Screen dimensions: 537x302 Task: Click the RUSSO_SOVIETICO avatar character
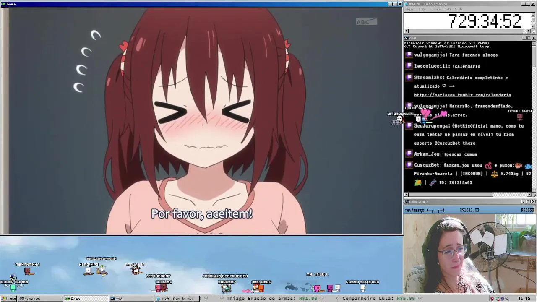coord(363,288)
